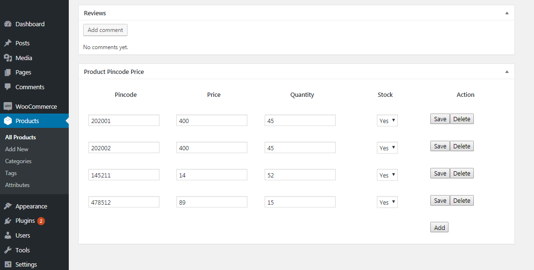Click the Posts pushpin icon
Viewport: 534px width, 270px height.
8,43
